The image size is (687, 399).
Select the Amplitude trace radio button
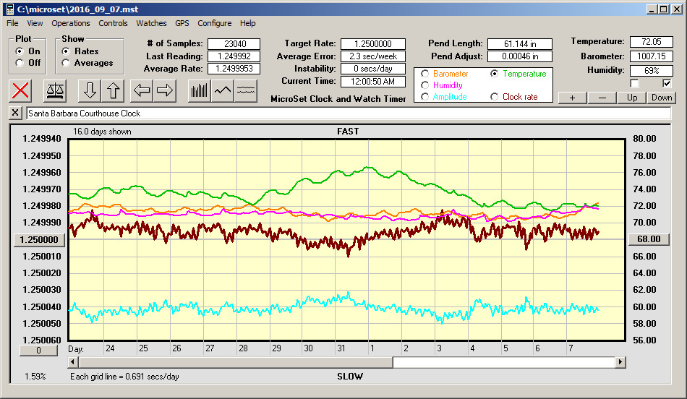[x=424, y=96]
